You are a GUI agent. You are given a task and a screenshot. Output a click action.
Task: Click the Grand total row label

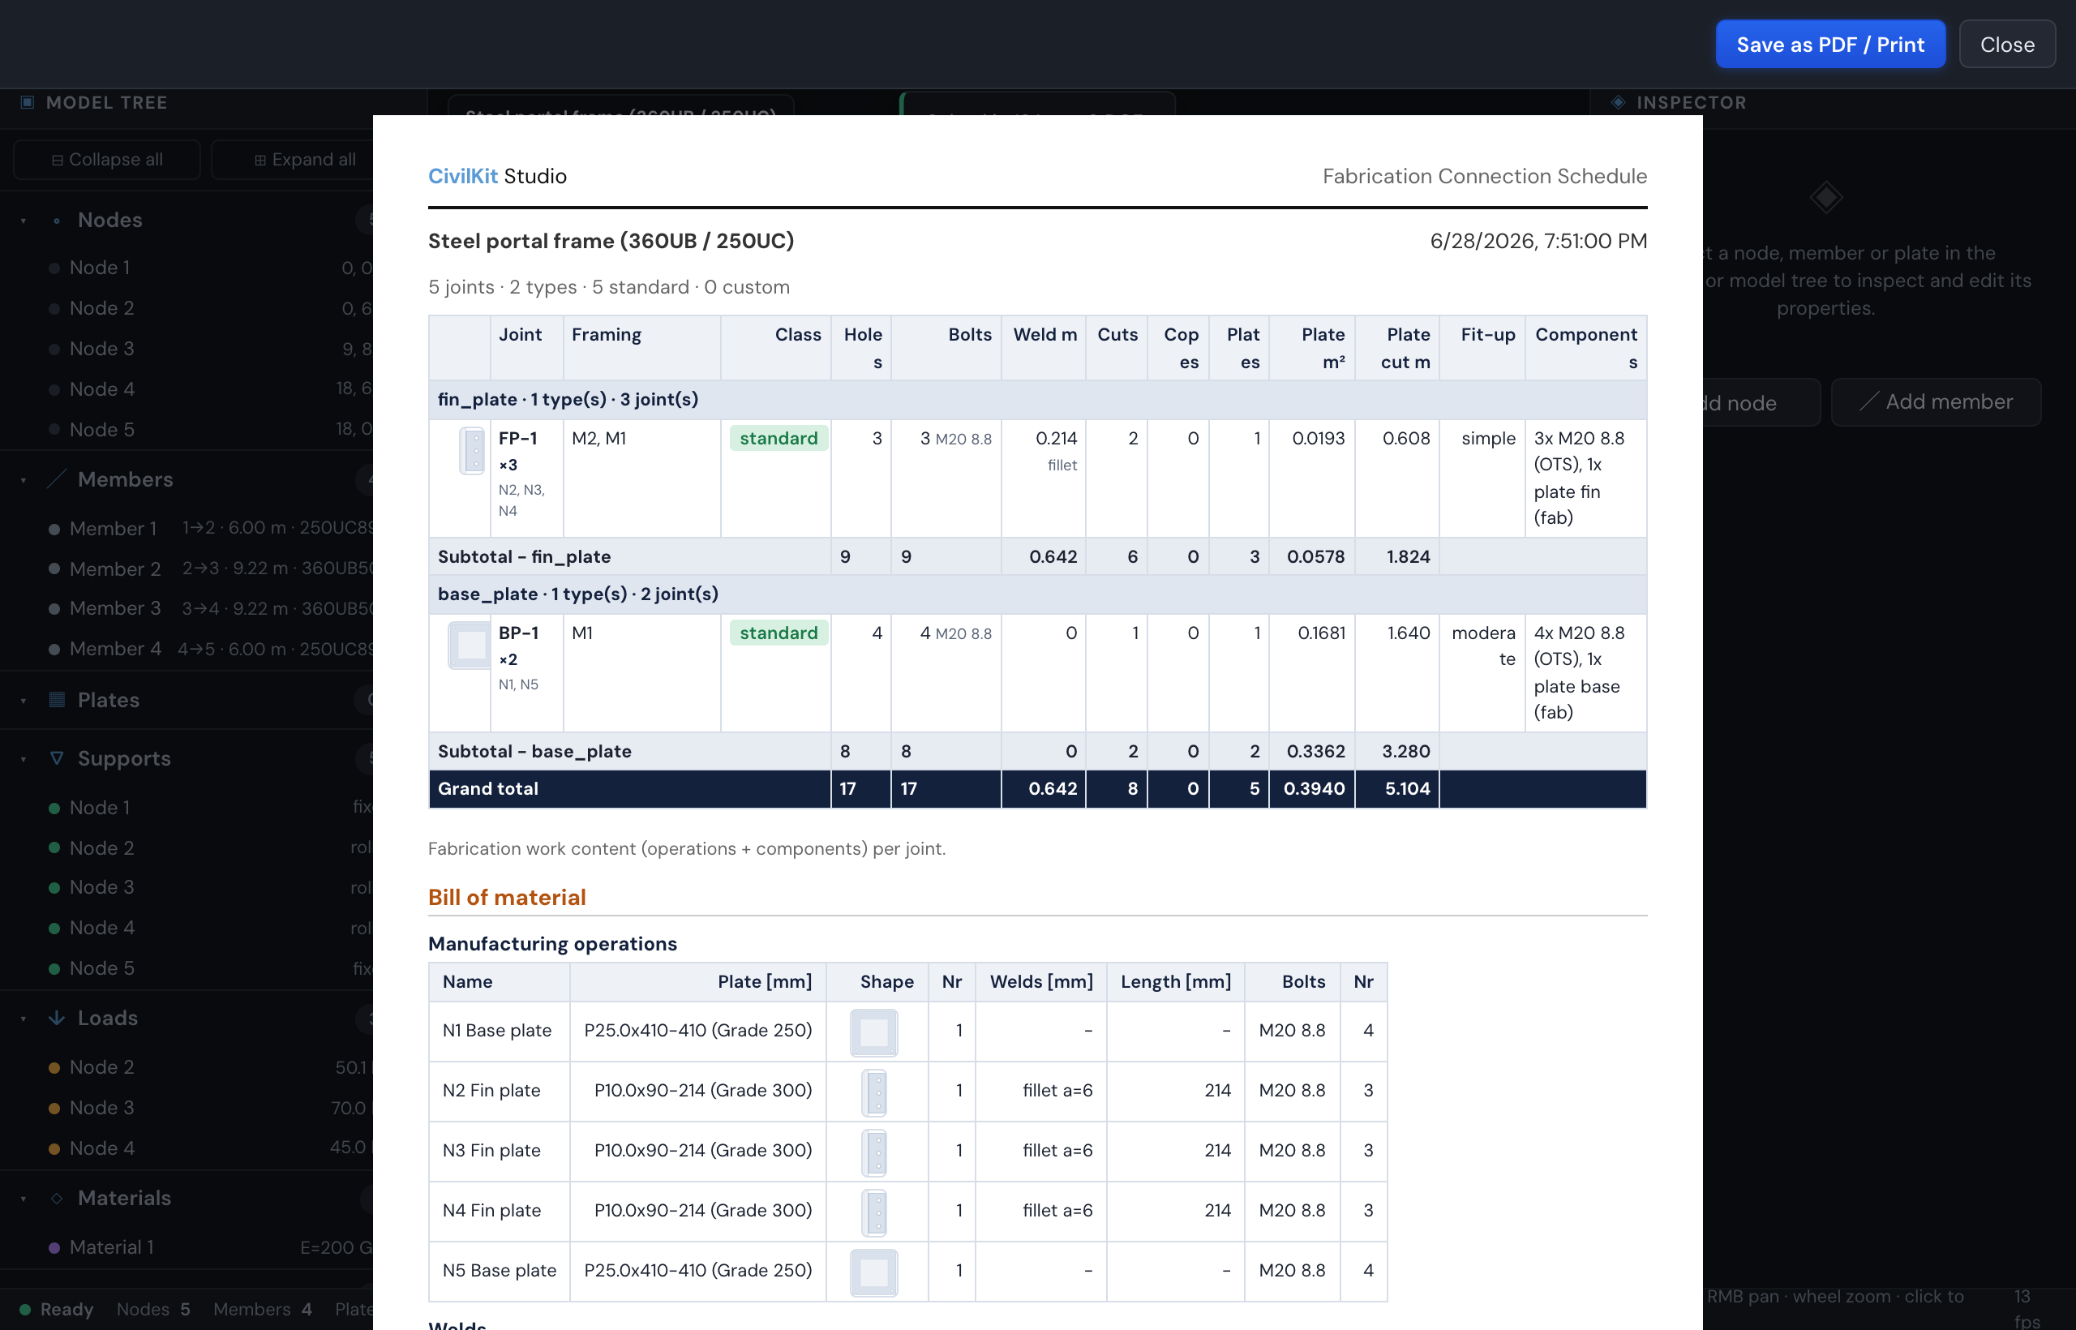click(x=488, y=788)
